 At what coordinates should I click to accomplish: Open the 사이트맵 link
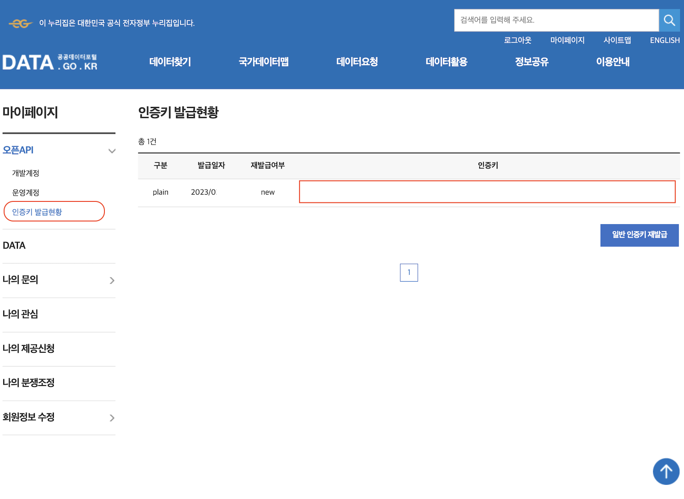[x=617, y=40]
